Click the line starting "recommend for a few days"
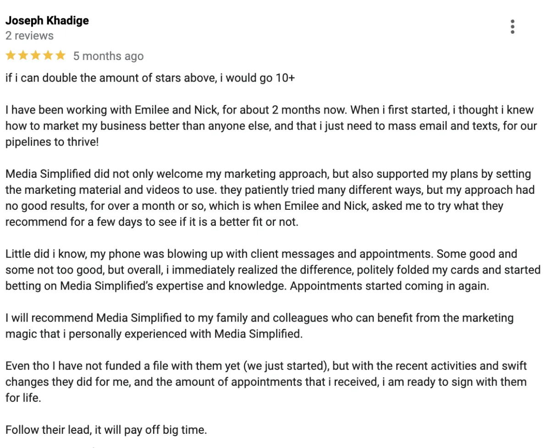 pyautogui.click(x=151, y=222)
